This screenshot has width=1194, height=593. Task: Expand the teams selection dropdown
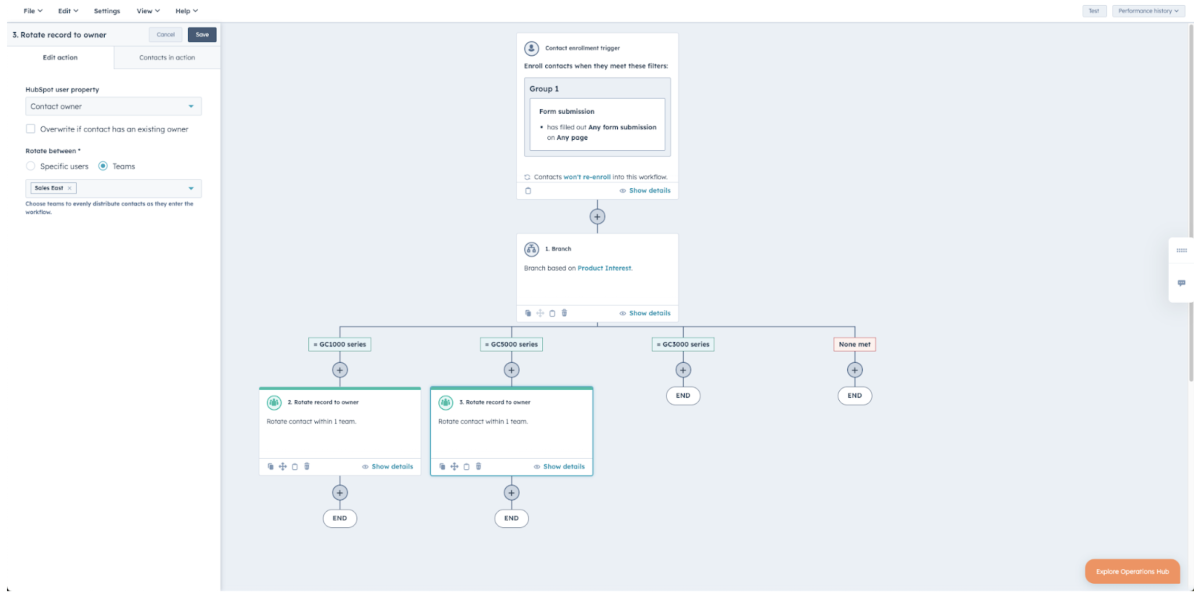point(191,188)
